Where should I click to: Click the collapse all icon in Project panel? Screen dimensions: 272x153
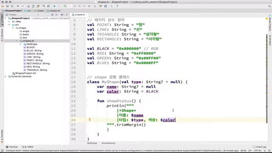57,15
